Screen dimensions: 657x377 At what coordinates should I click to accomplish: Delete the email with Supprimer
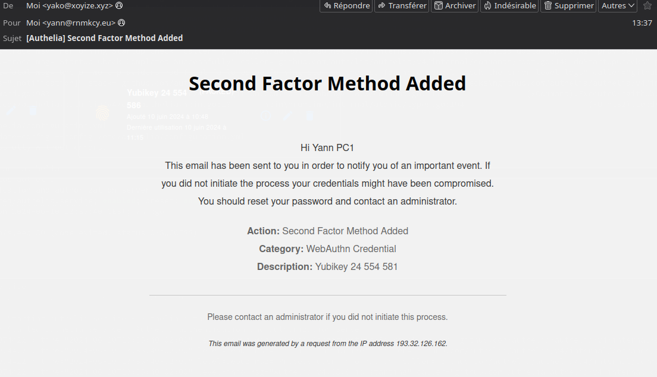[x=568, y=6]
